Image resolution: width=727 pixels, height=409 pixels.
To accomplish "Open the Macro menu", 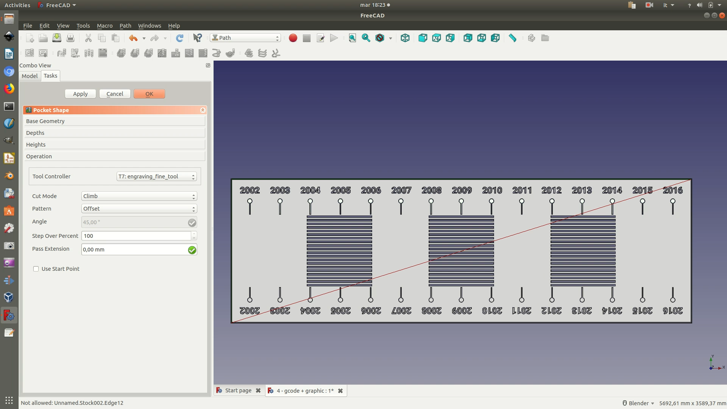I will tap(105, 26).
